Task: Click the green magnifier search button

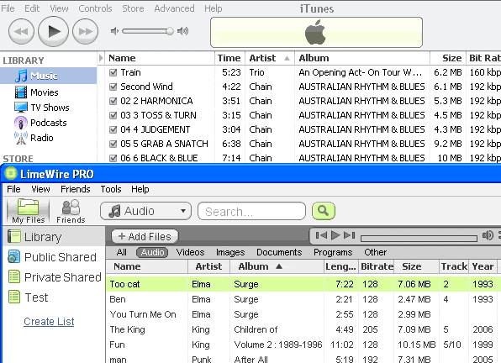Action: [324, 211]
